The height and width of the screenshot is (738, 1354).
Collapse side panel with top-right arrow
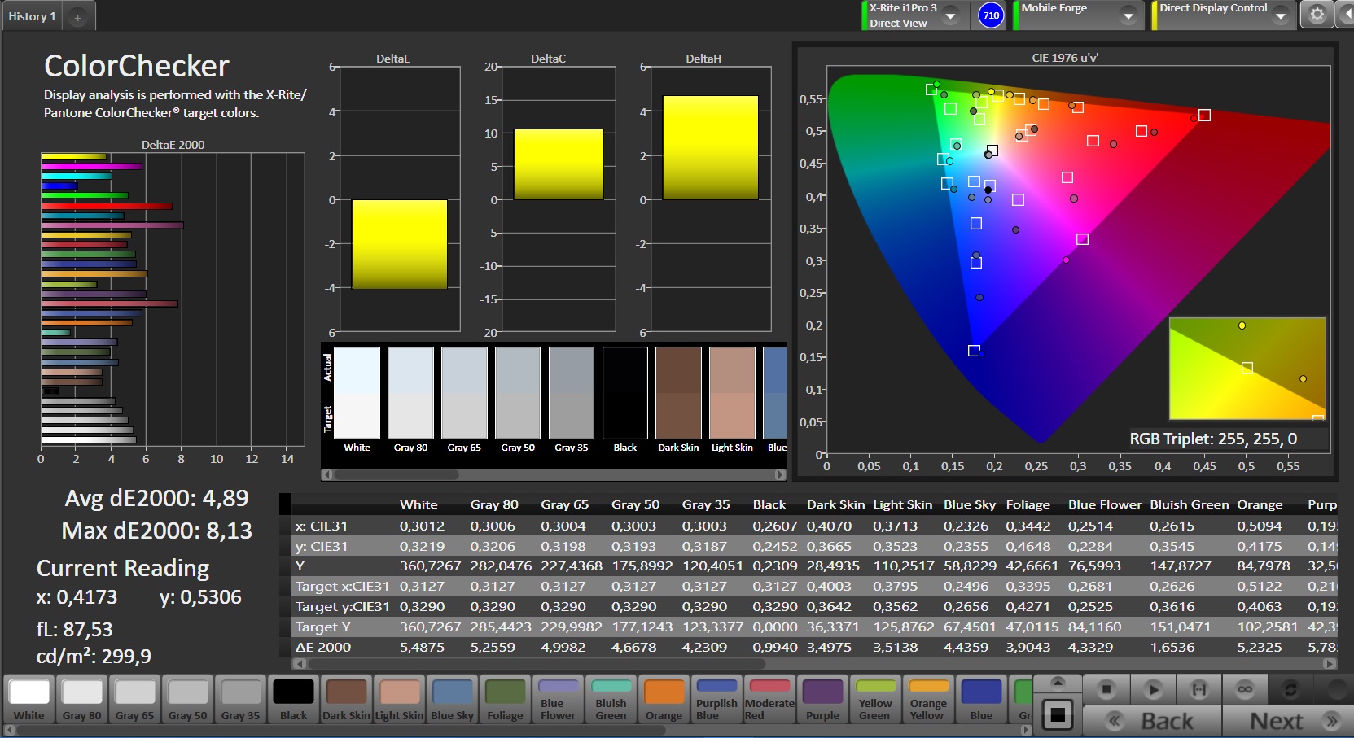pos(1346,15)
